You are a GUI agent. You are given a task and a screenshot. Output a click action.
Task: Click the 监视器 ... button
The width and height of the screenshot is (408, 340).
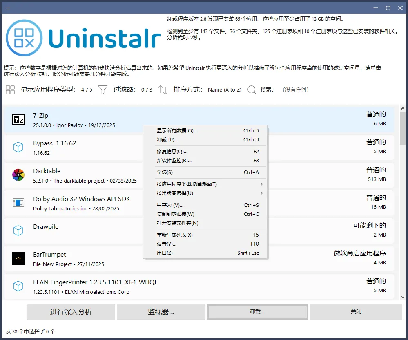161,312
